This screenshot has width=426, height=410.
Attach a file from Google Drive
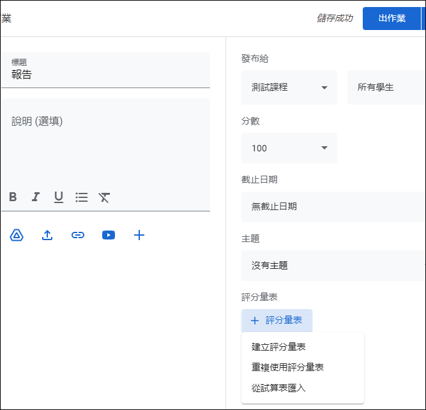pyautogui.click(x=17, y=235)
